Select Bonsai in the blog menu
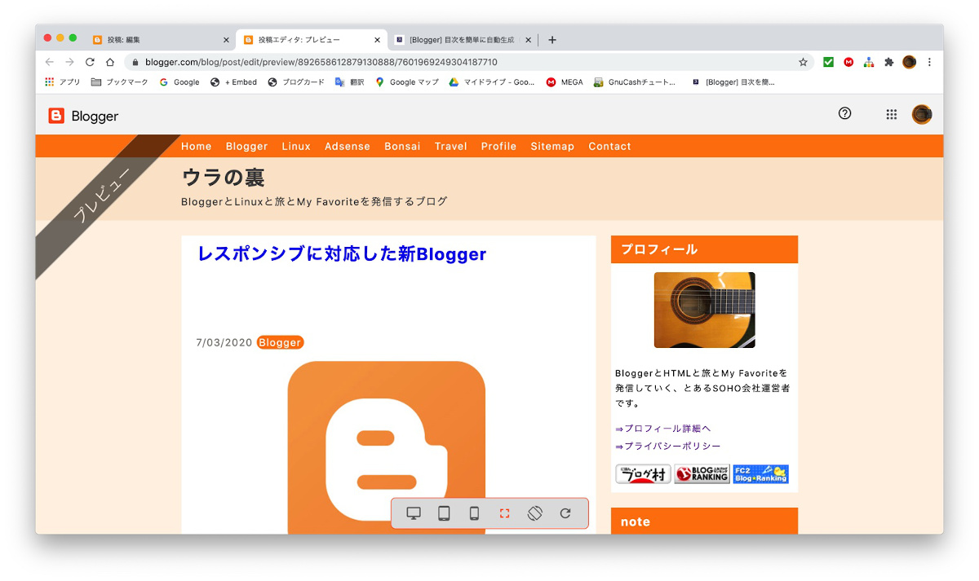 click(x=402, y=147)
